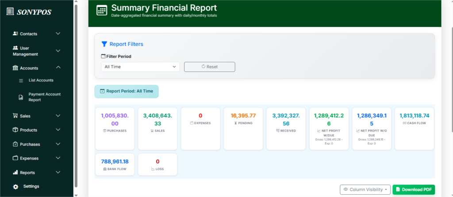Click the Sales cart icon in sidebar
This screenshot has height=197, width=453.
[x=15, y=116]
